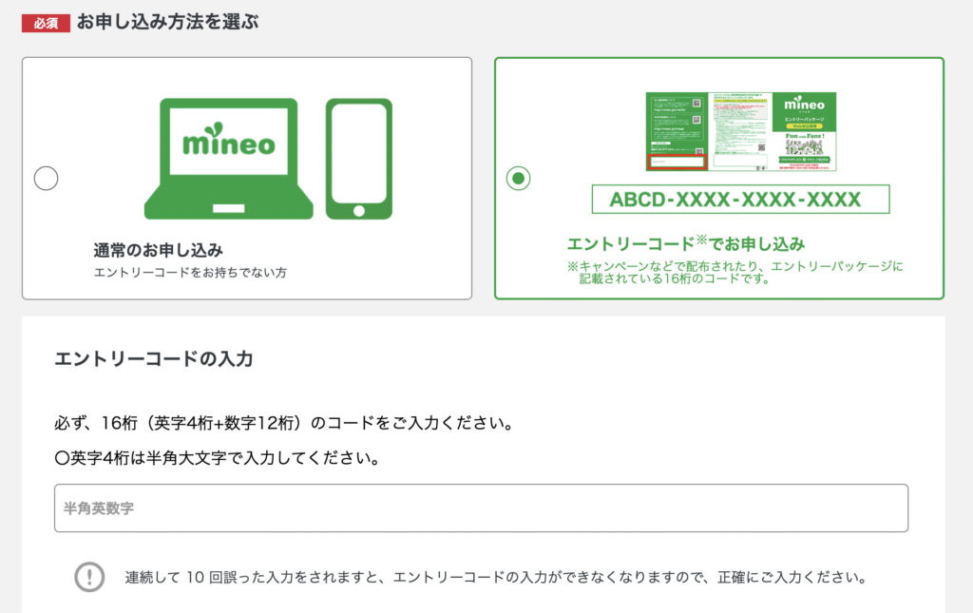Viewport: 973px width, 613px height.
Task: Click the mineo laptop icon
Action: click(228, 159)
